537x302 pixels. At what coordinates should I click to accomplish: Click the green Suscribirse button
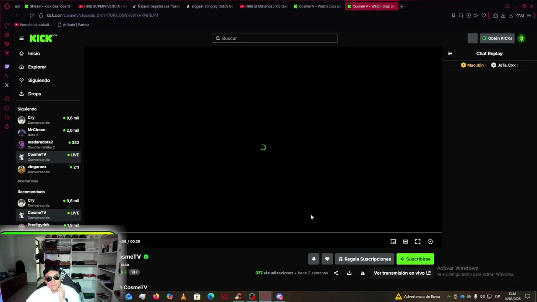(415, 259)
